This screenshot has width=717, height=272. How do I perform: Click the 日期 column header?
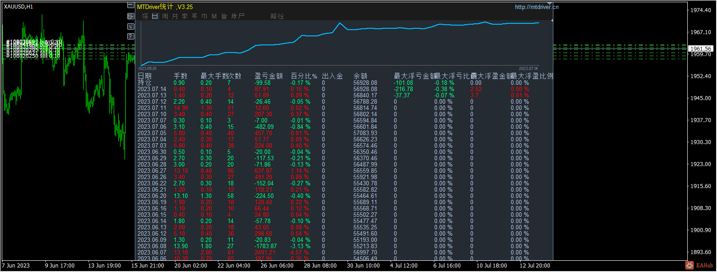pyautogui.click(x=145, y=76)
